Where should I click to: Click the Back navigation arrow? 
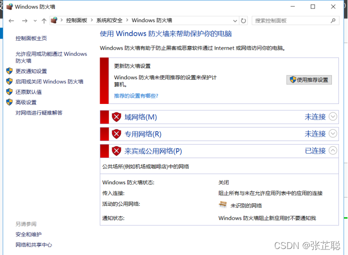(x=12, y=21)
